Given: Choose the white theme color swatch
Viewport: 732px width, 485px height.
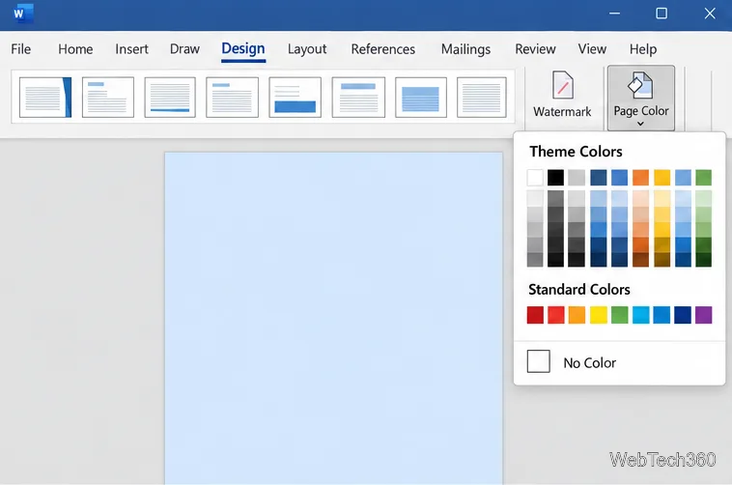Looking at the screenshot, I should (535, 178).
